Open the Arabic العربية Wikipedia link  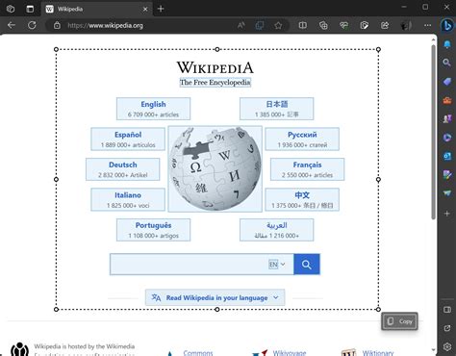coord(277,230)
